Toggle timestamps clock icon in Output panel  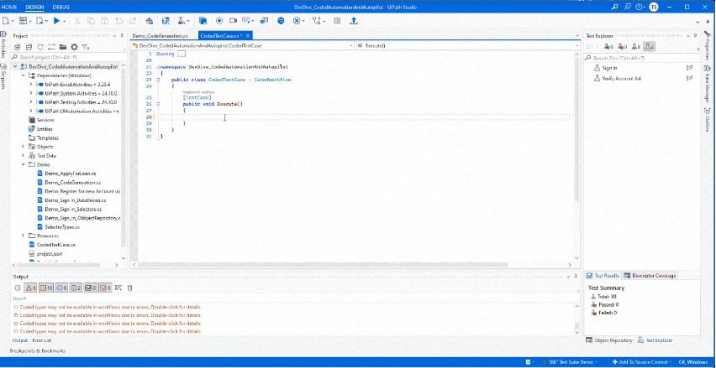[x=18, y=288]
